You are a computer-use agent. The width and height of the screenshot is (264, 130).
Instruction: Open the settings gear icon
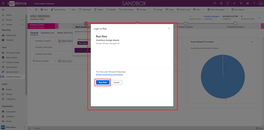[x=248, y=3]
